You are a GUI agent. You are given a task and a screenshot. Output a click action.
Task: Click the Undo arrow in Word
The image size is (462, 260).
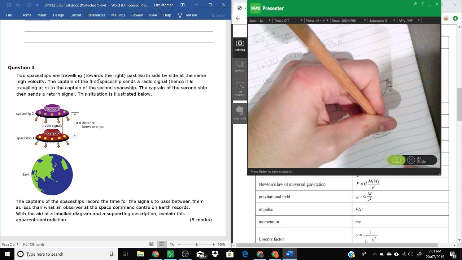[x=18, y=5]
